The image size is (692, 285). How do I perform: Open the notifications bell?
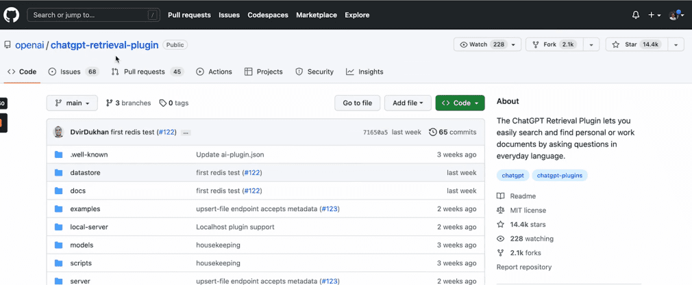coord(636,15)
